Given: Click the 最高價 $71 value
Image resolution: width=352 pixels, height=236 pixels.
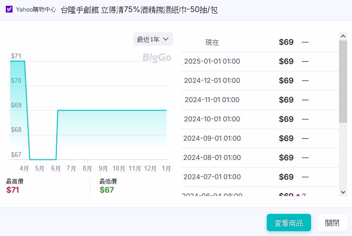Looking at the screenshot, I should [x=13, y=190].
